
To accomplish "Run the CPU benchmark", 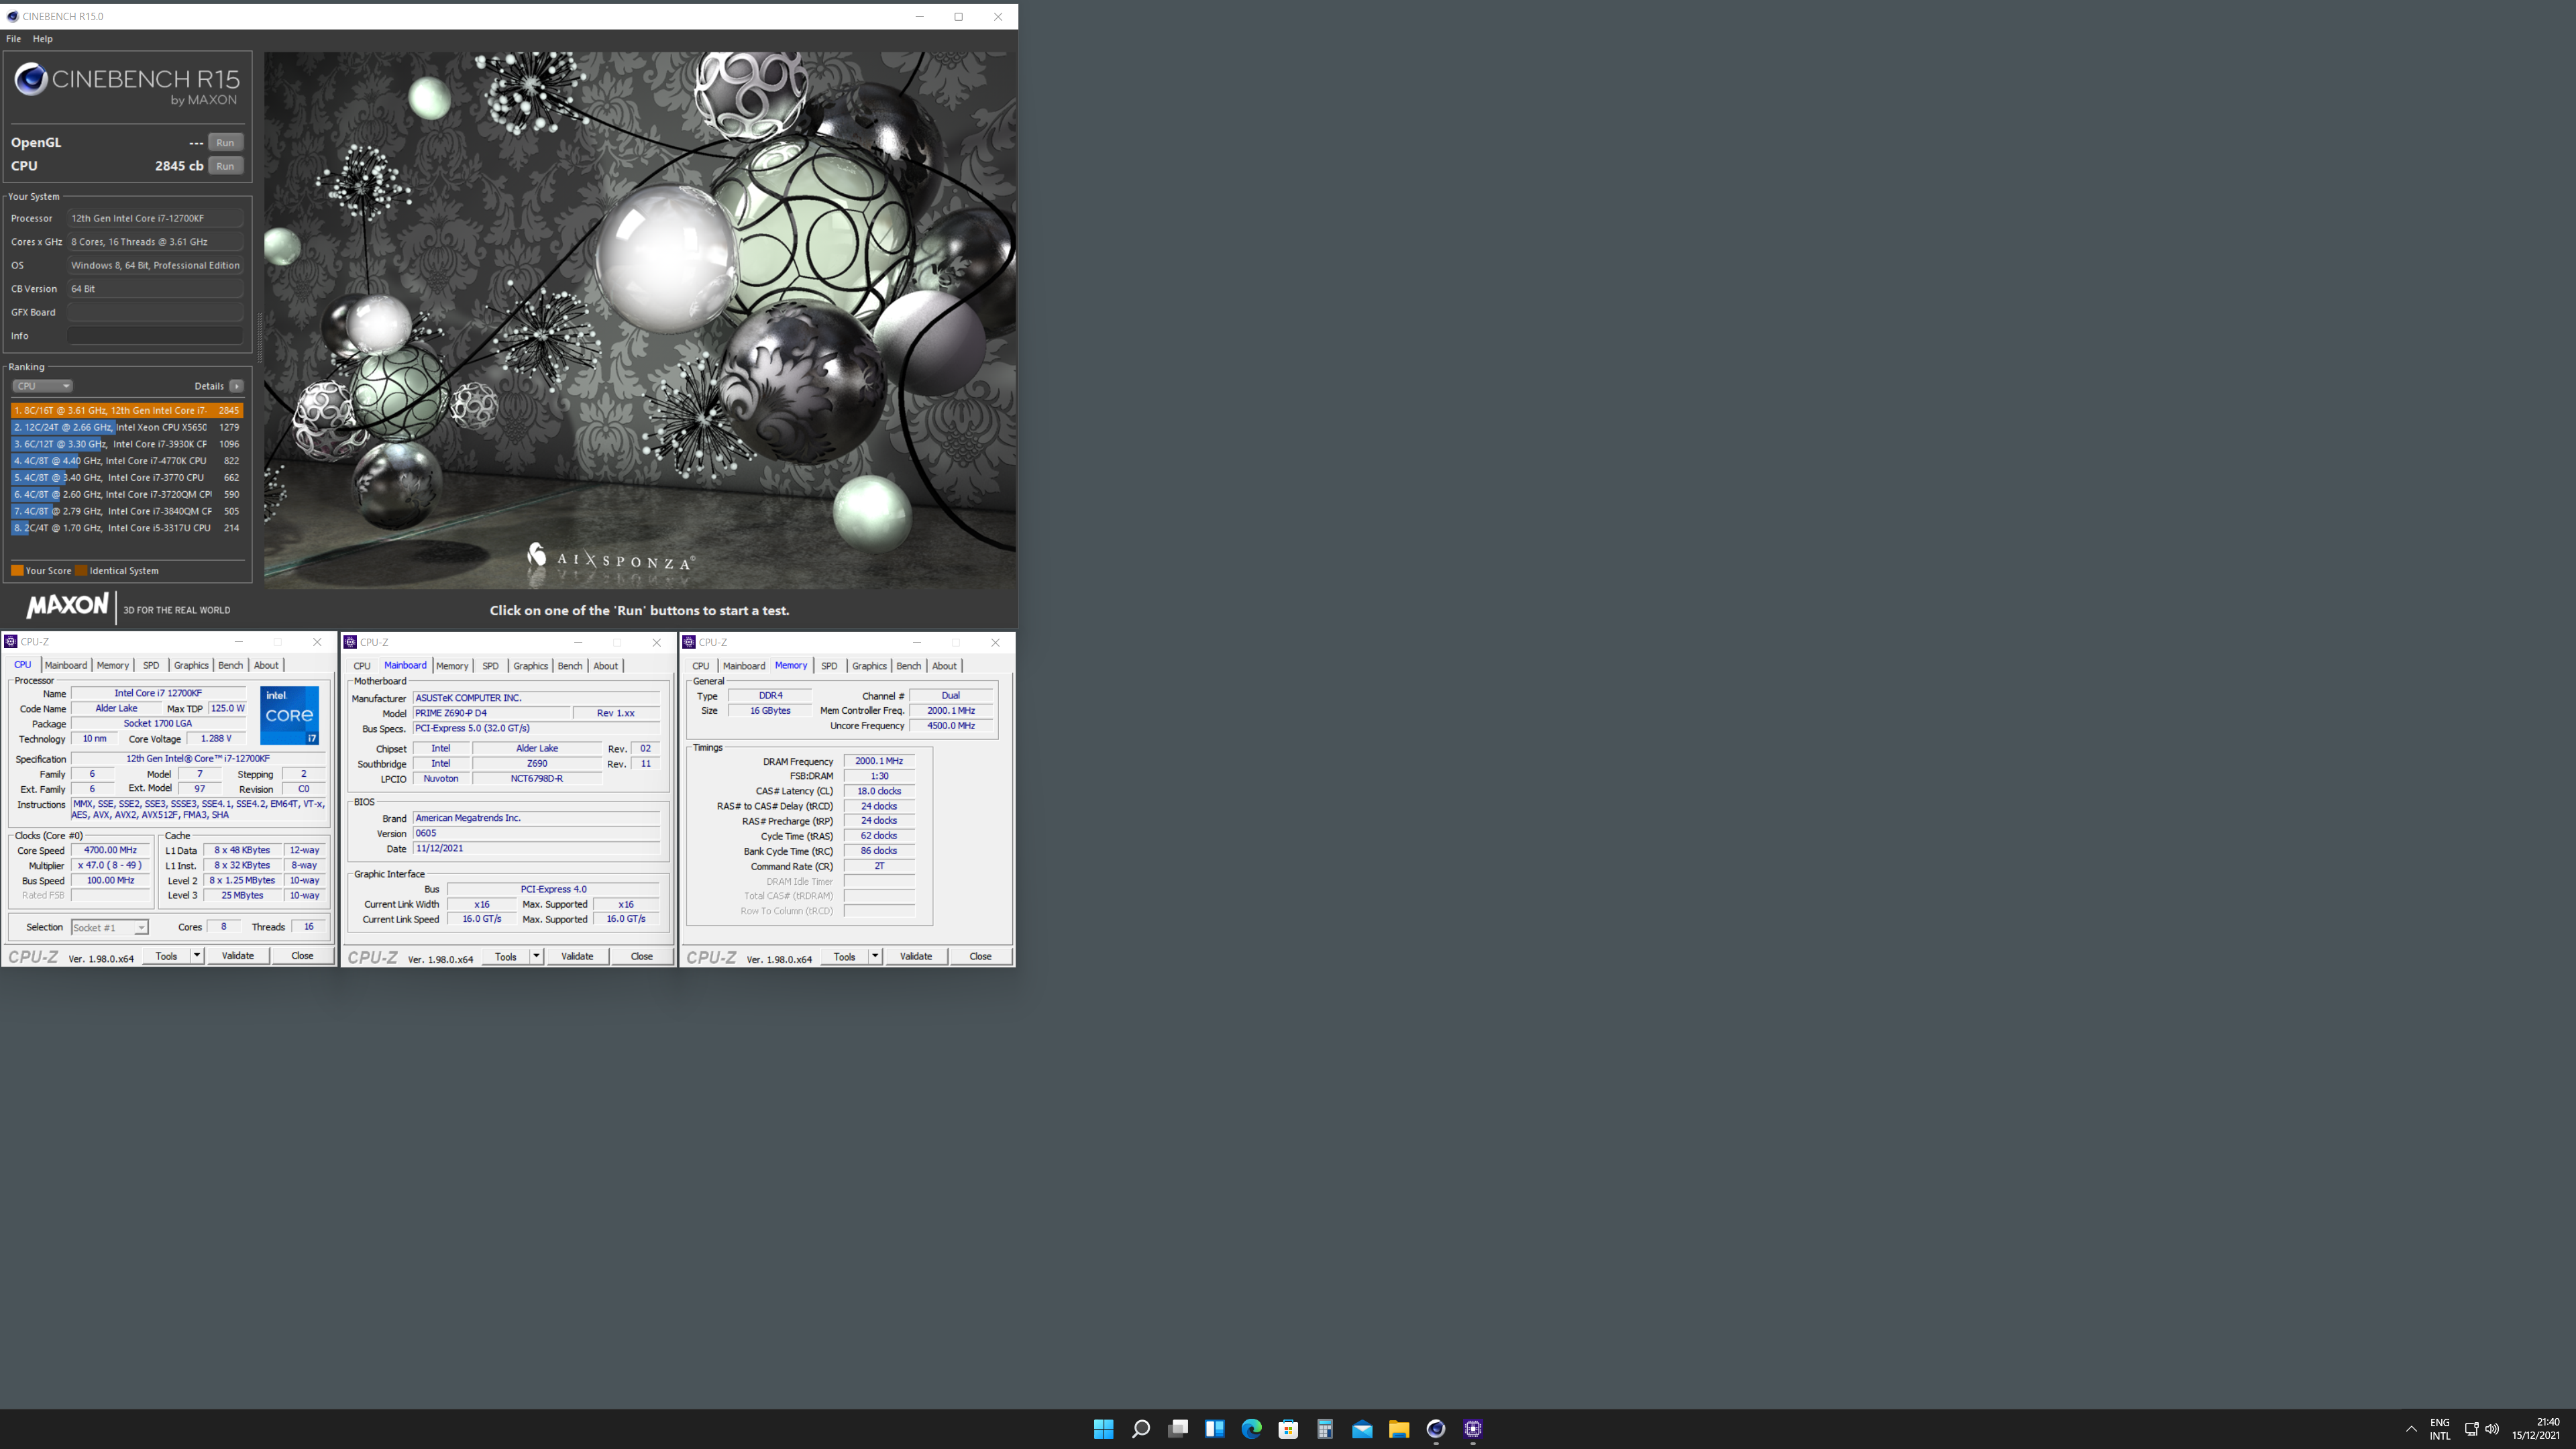I will (225, 166).
